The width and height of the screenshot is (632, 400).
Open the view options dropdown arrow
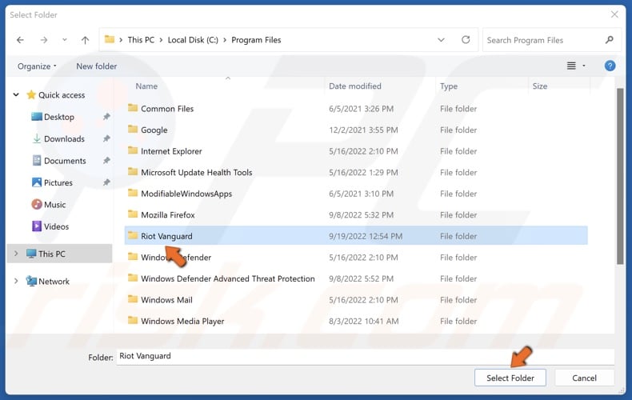click(584, 66)
